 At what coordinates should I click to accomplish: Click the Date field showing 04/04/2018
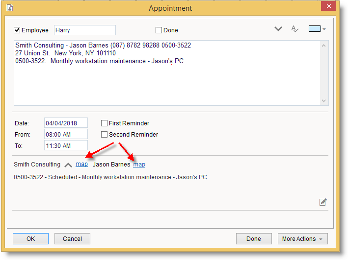[x=66, y=123]
